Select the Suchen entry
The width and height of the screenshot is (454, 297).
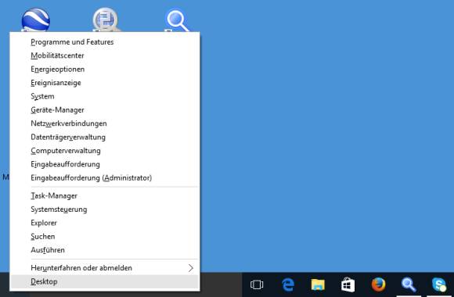tap(105, 237)
